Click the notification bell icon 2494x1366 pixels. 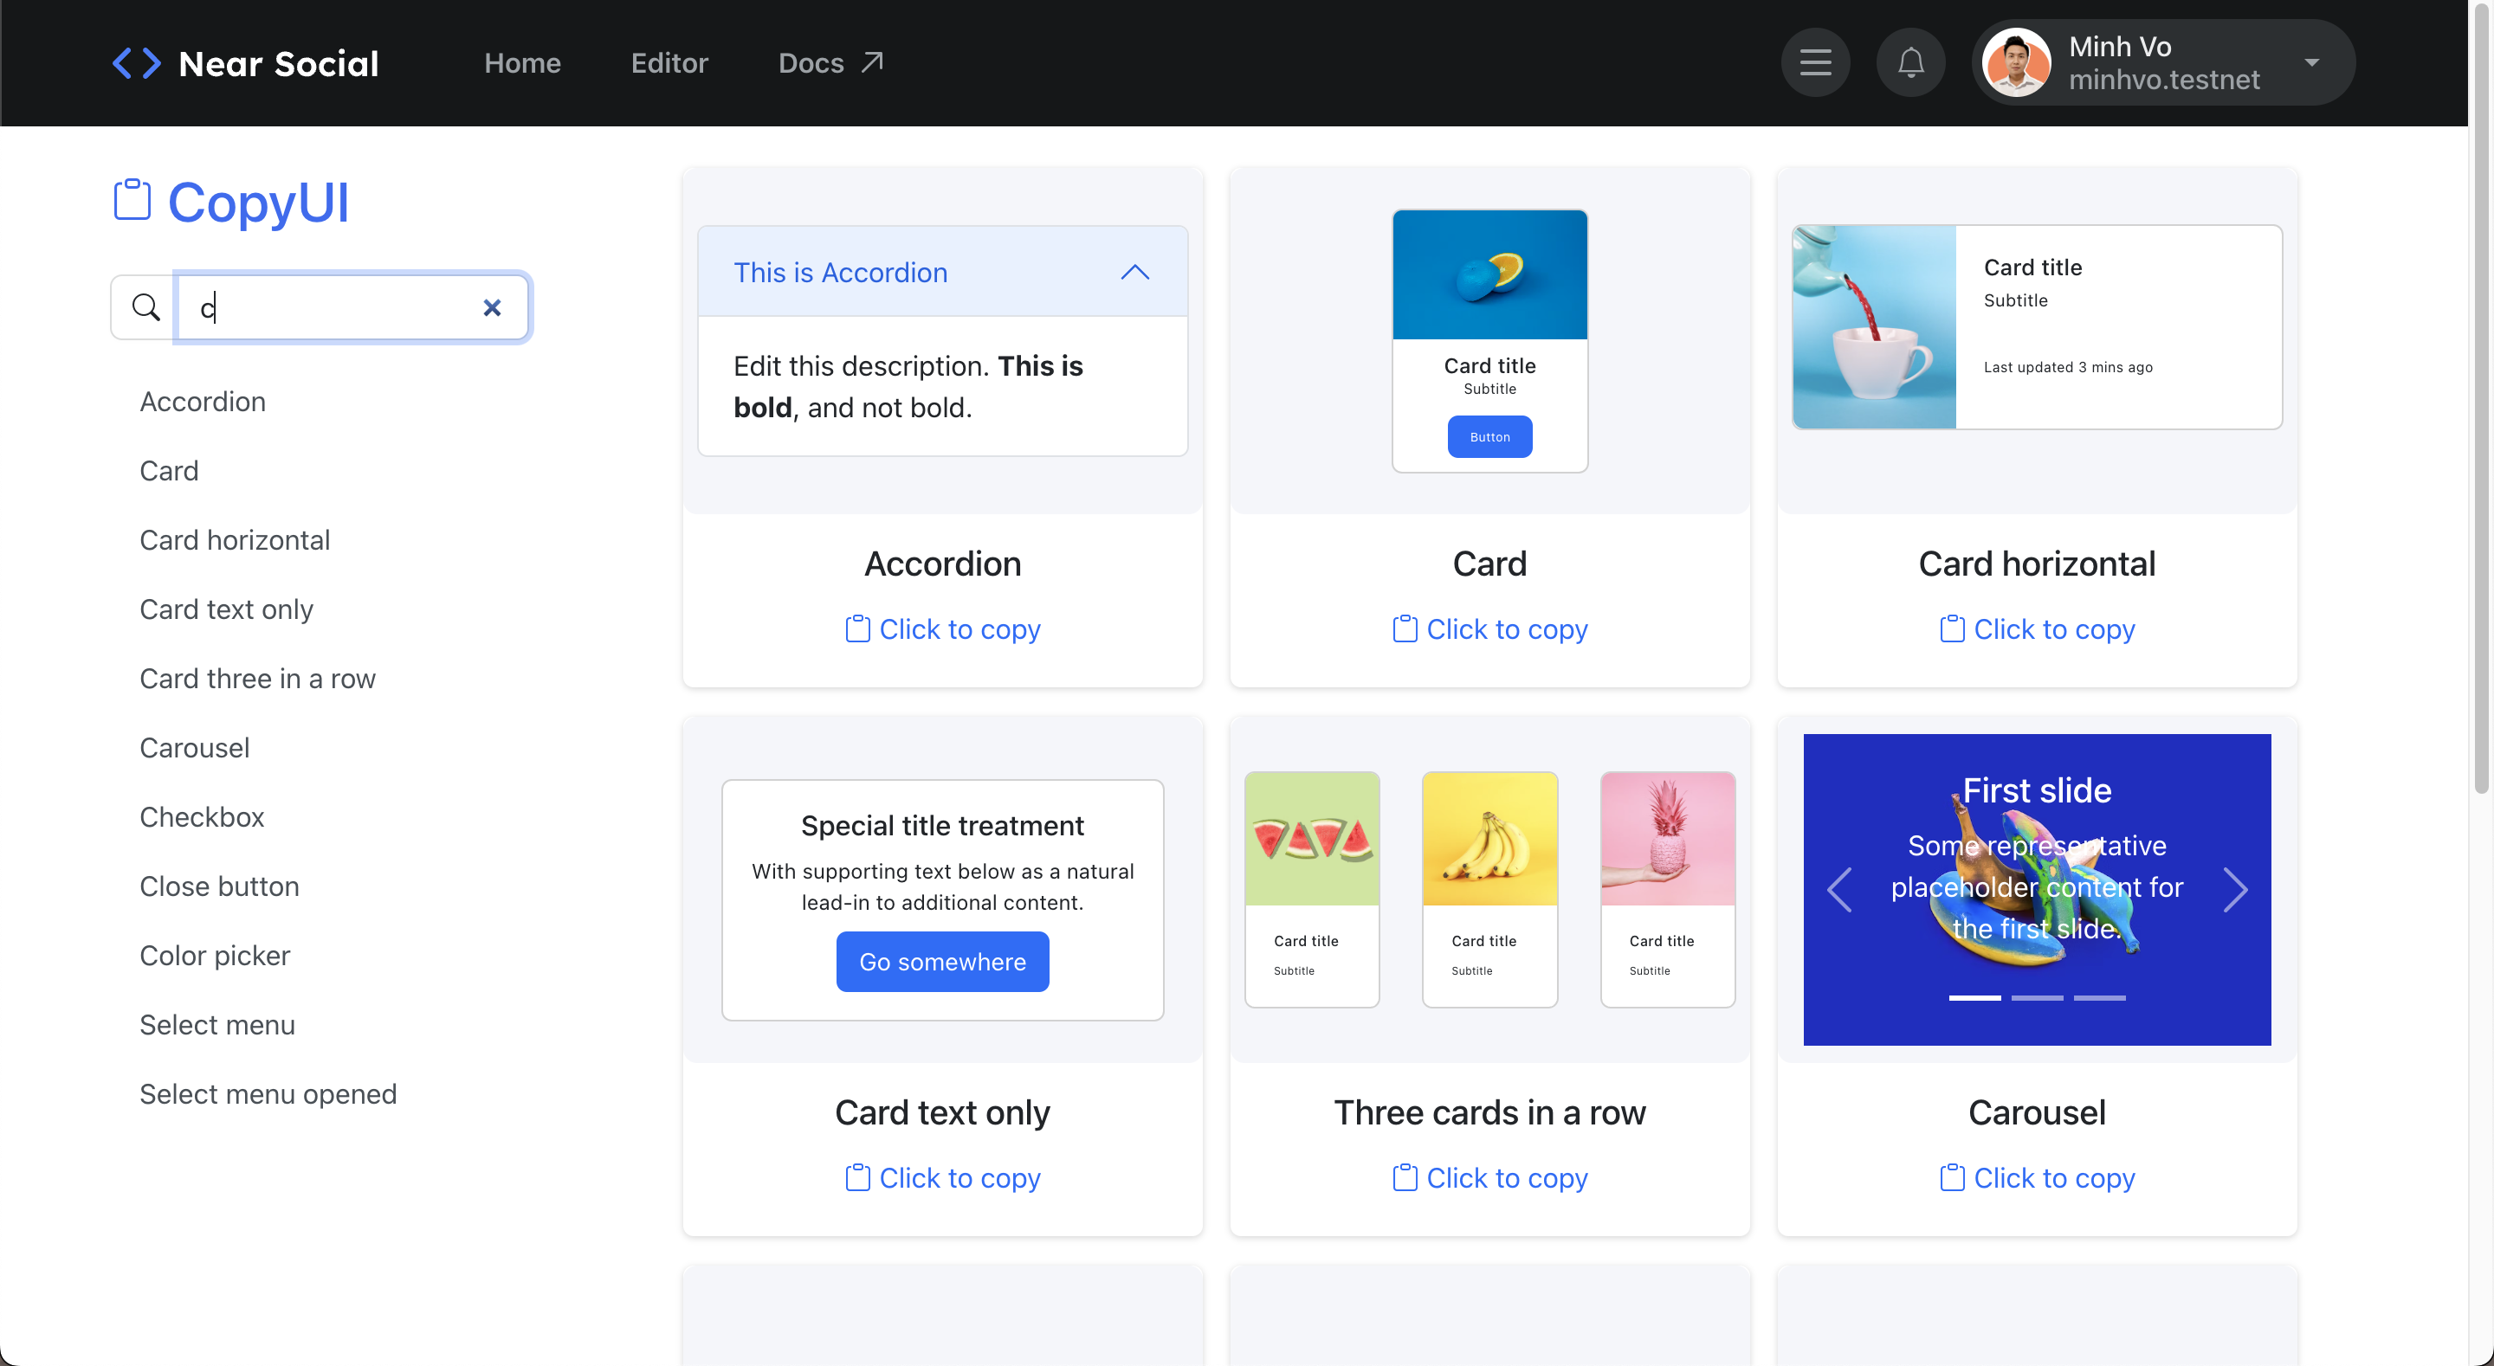(1910, 63)
